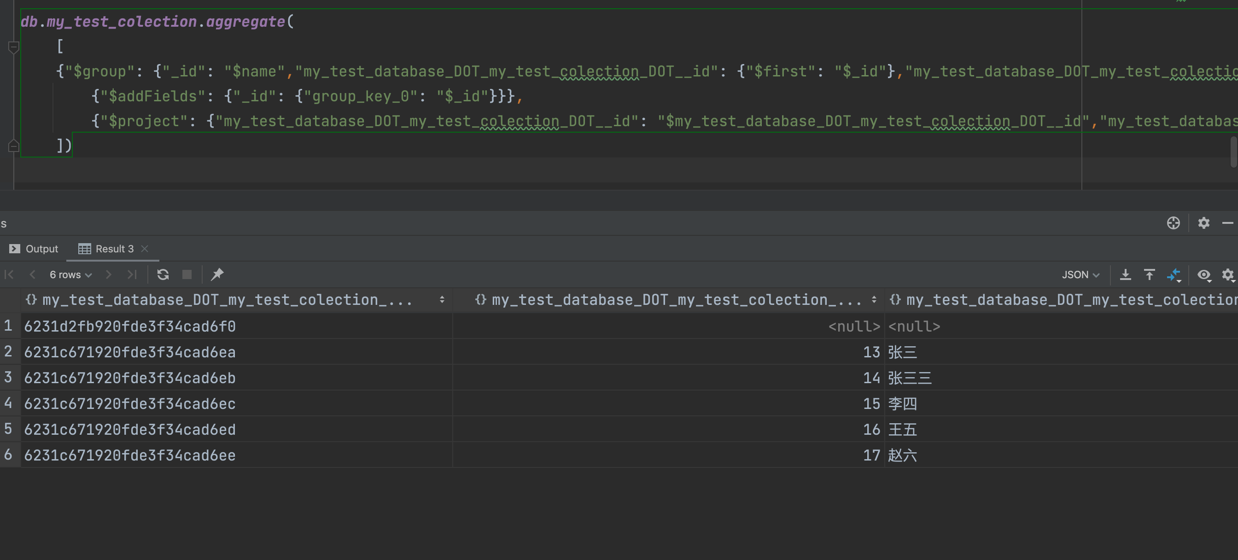The width and height of the screenshot is (1238, 560).
Task: Click the crosshair target icon in panel header
Action: pyautogui.click(x=1173, y=223)
